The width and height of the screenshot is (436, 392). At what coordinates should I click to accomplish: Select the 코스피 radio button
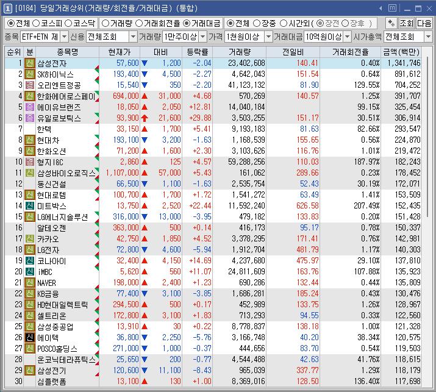point(36,23)
